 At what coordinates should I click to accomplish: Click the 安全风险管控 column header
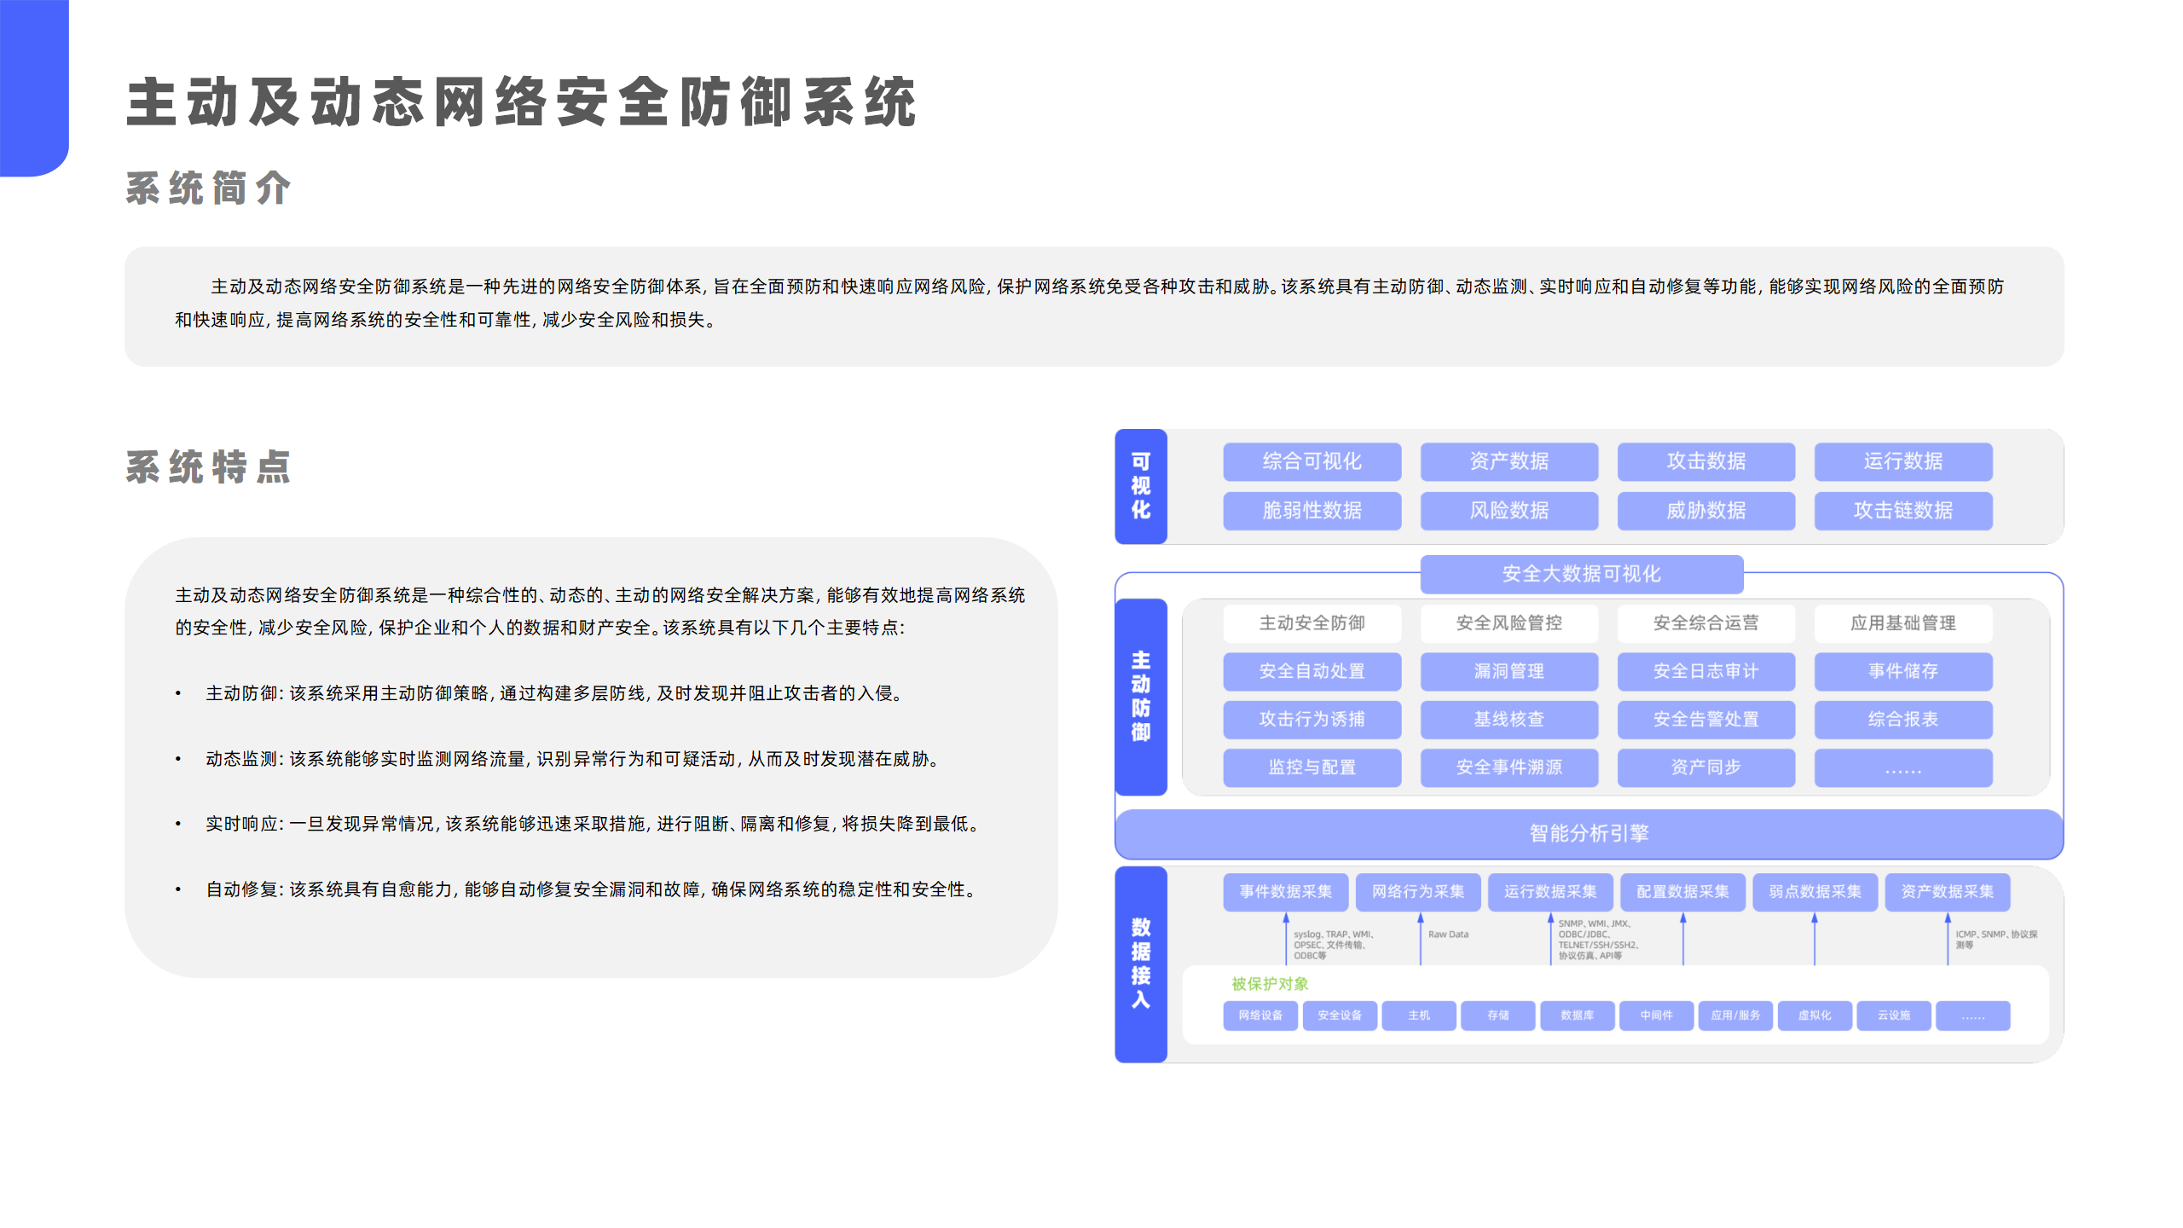pyautogui.click(x=1509, y=623)
